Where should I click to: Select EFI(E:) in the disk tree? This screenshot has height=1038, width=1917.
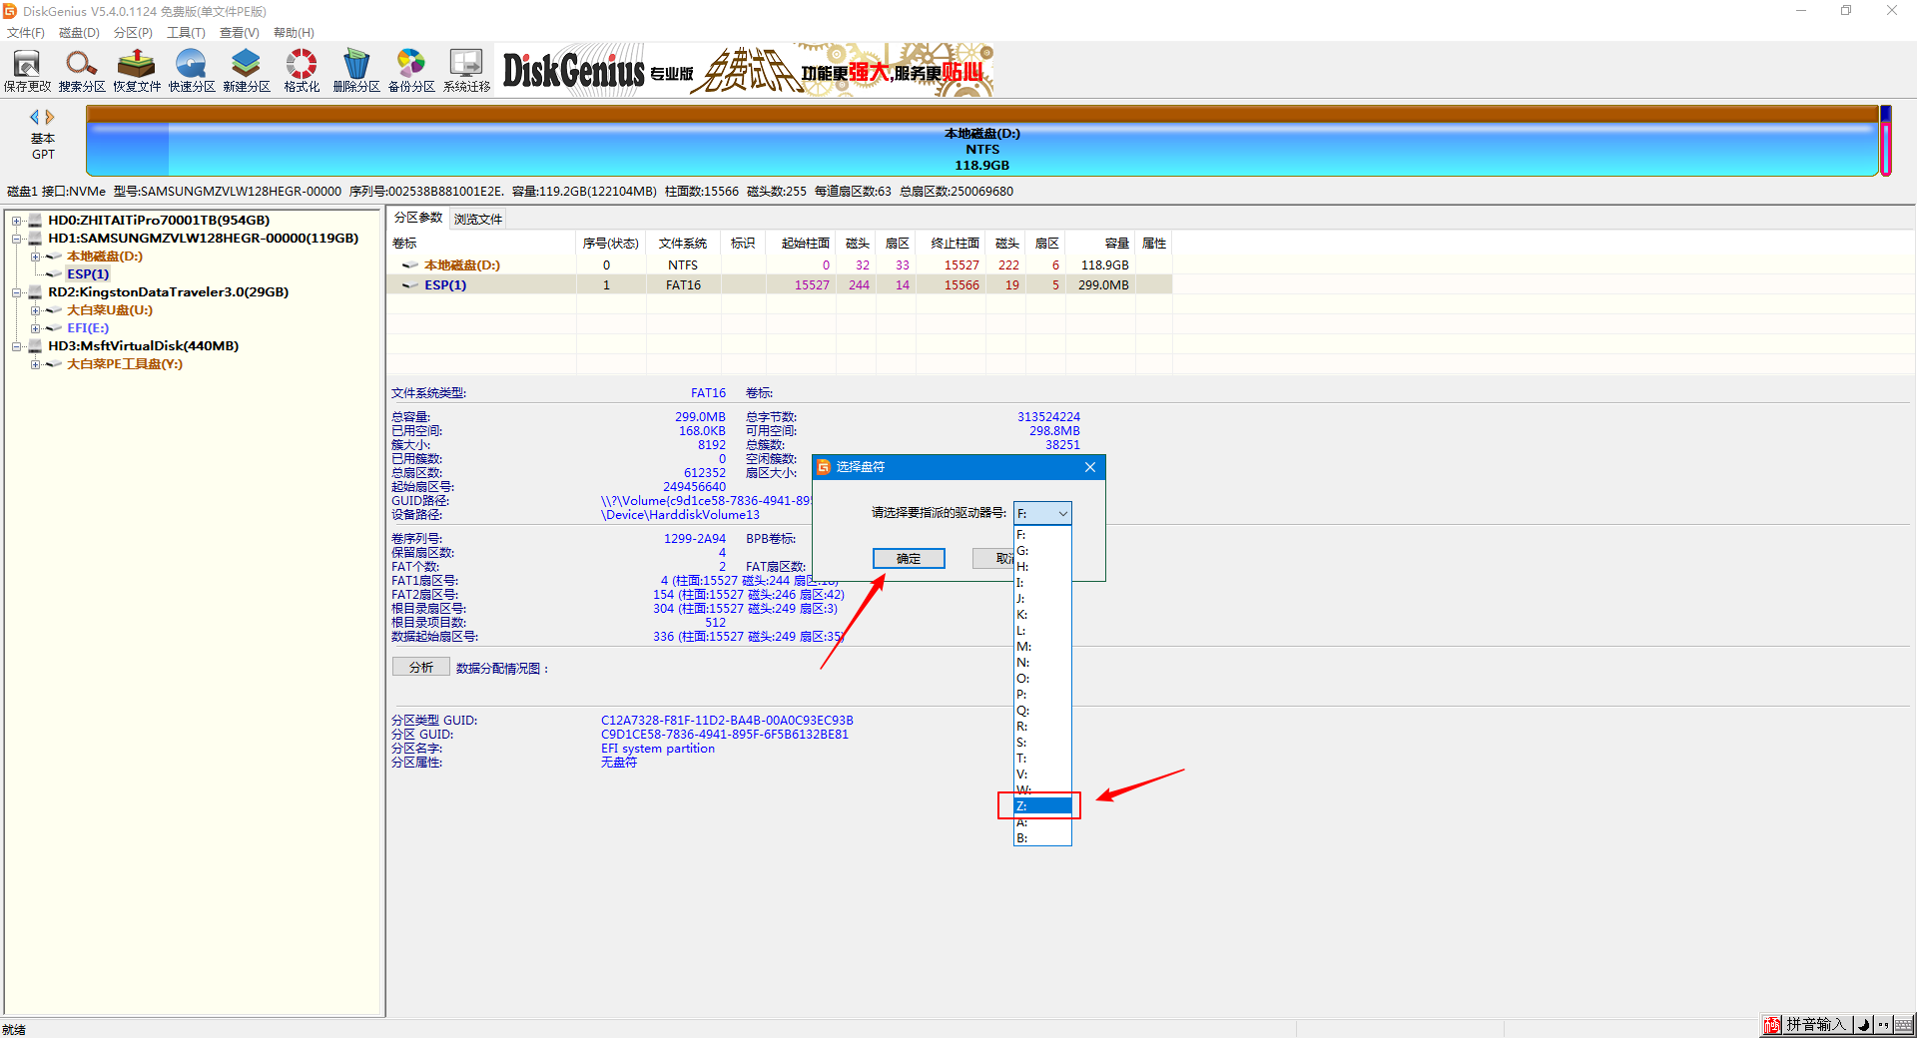coord(88,328)
